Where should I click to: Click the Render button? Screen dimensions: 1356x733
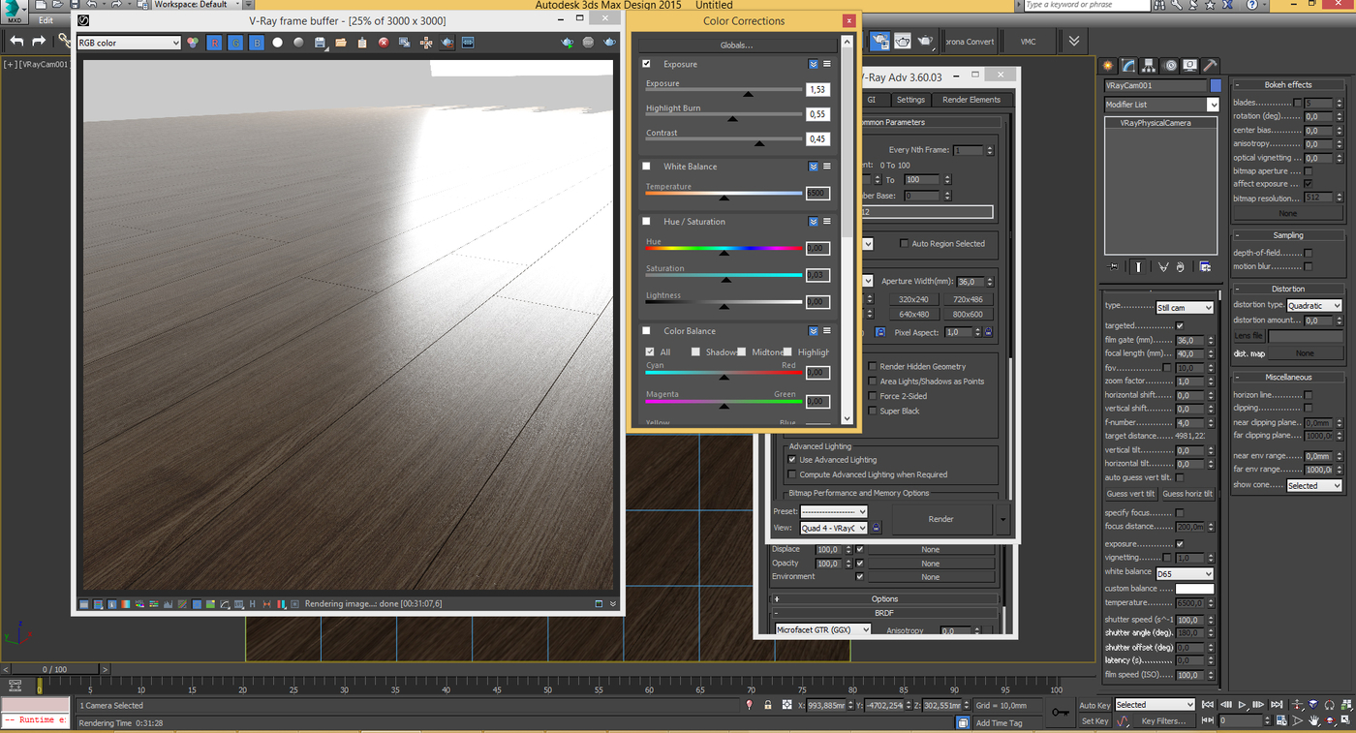(940, 519)
